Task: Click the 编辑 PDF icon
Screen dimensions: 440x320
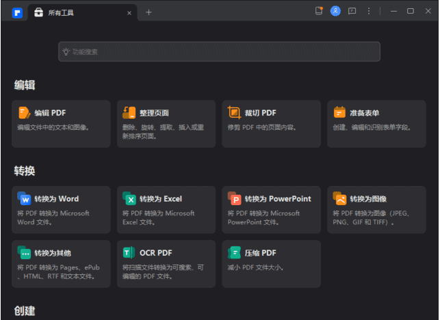Action: 25,113
